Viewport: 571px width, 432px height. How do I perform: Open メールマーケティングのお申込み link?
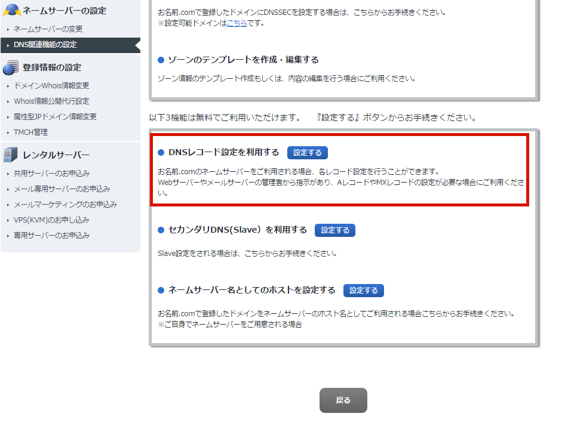tap(65, 205)
